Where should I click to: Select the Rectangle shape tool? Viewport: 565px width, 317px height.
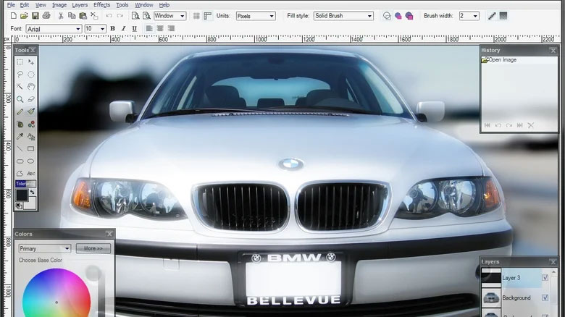(31, 149)
